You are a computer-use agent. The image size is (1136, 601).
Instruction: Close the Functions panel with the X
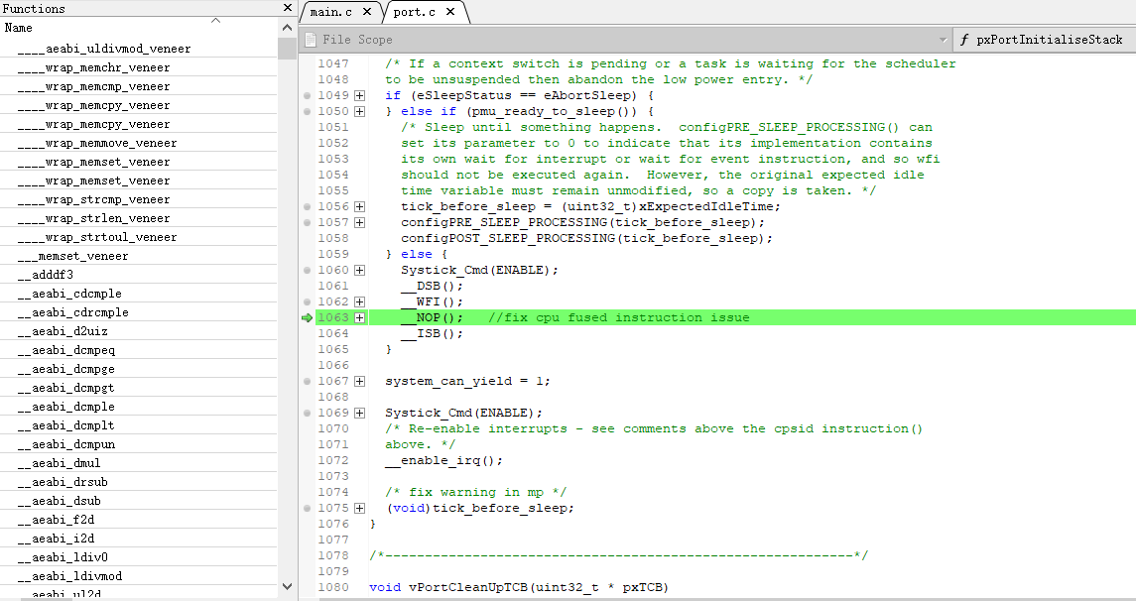(288, 8)
